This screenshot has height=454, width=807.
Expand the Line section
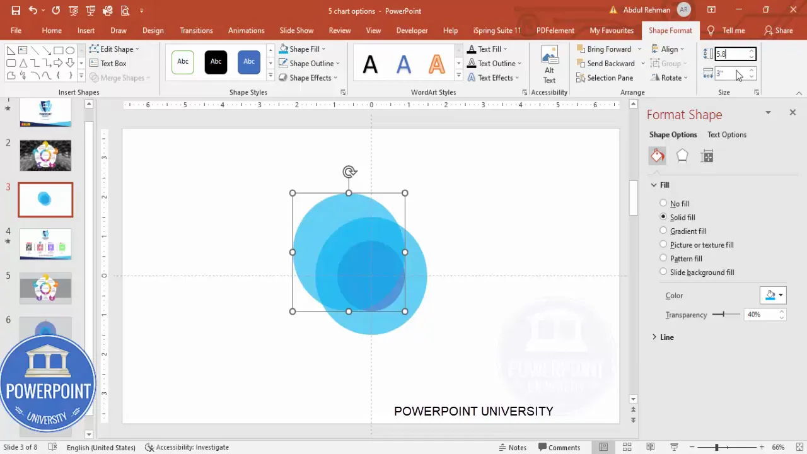pyautogui.click(x=654, y=337)
